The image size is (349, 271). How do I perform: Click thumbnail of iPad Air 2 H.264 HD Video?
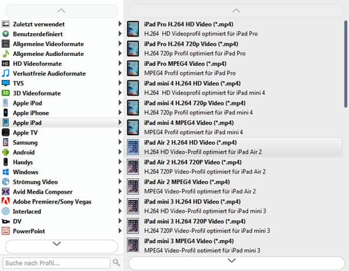click(133, 147)
